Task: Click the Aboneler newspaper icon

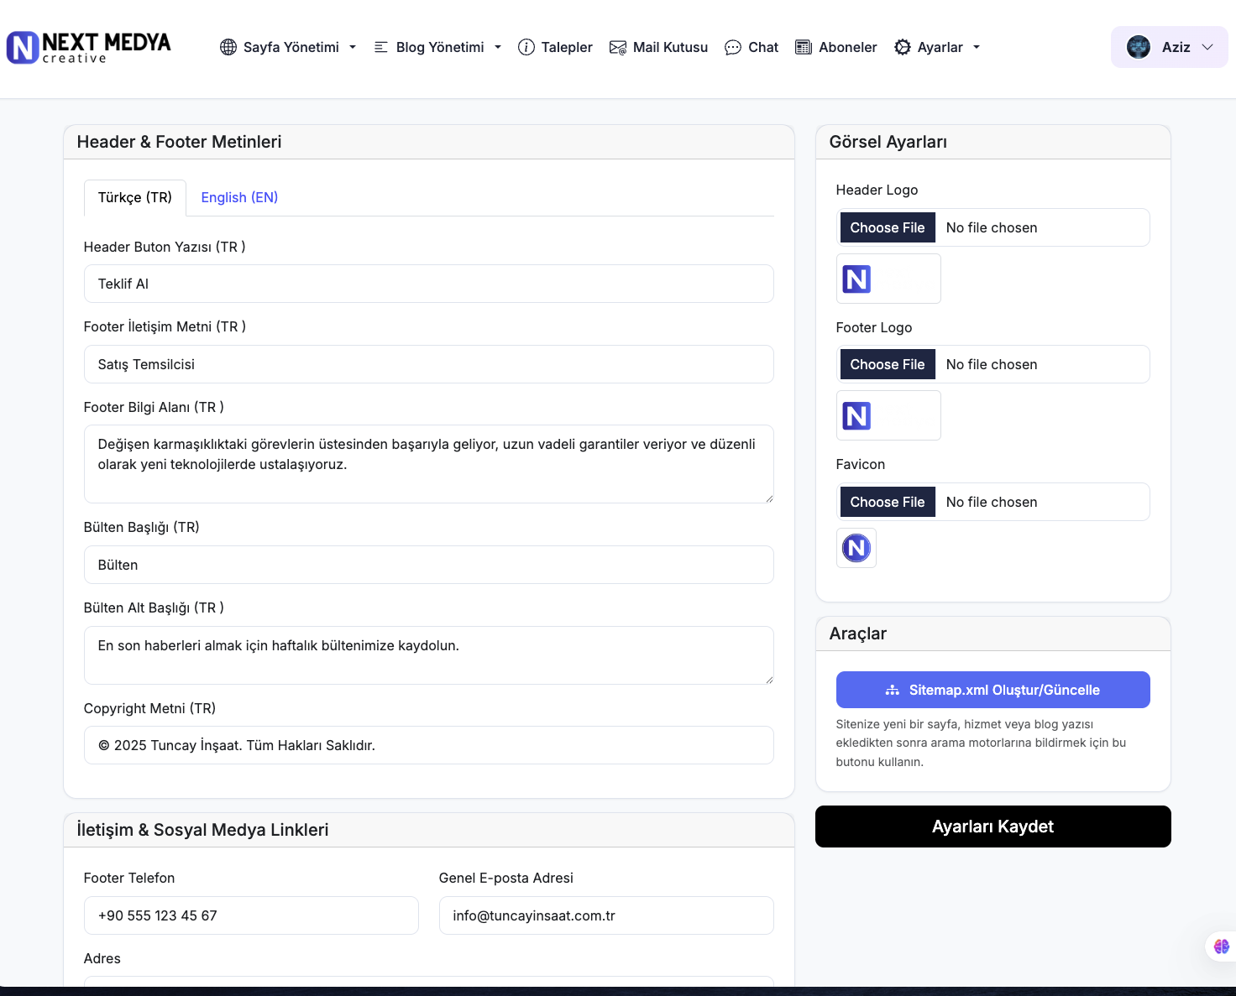Action: tap(804, 48)
